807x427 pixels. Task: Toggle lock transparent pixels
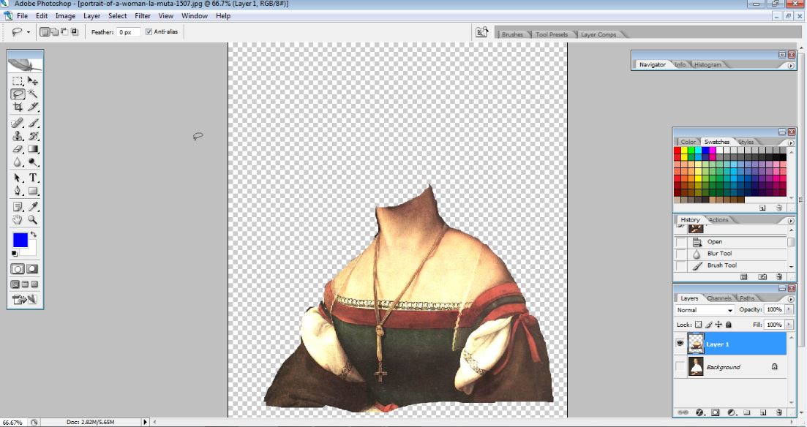(x=698, y=325)
